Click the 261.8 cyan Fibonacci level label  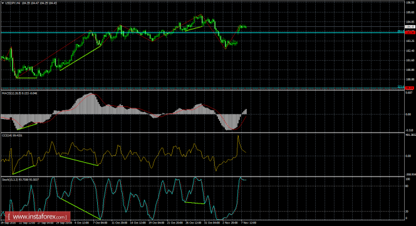(400, 31)
